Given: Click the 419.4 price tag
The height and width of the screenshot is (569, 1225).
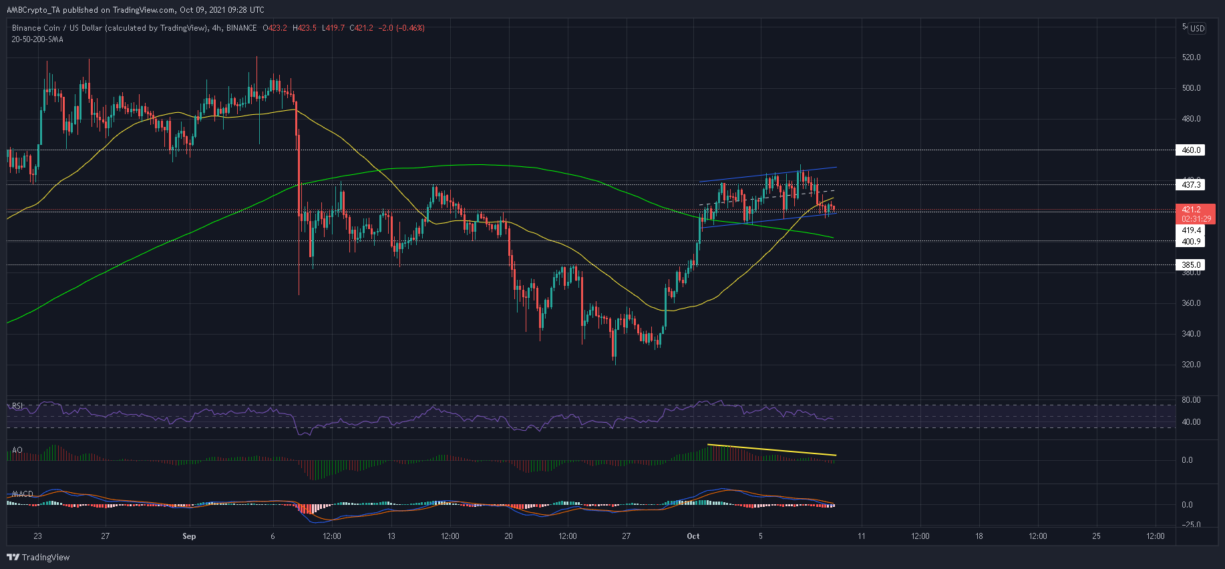Looking at the screenshot, I should coord(1191,230).
